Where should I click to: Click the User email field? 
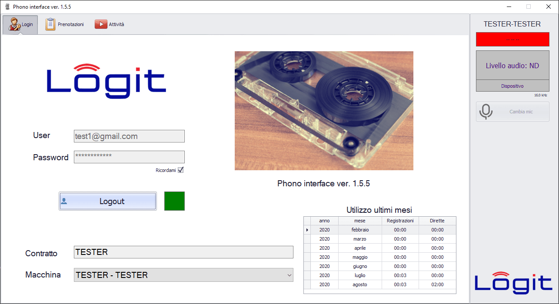click(129, 136)
